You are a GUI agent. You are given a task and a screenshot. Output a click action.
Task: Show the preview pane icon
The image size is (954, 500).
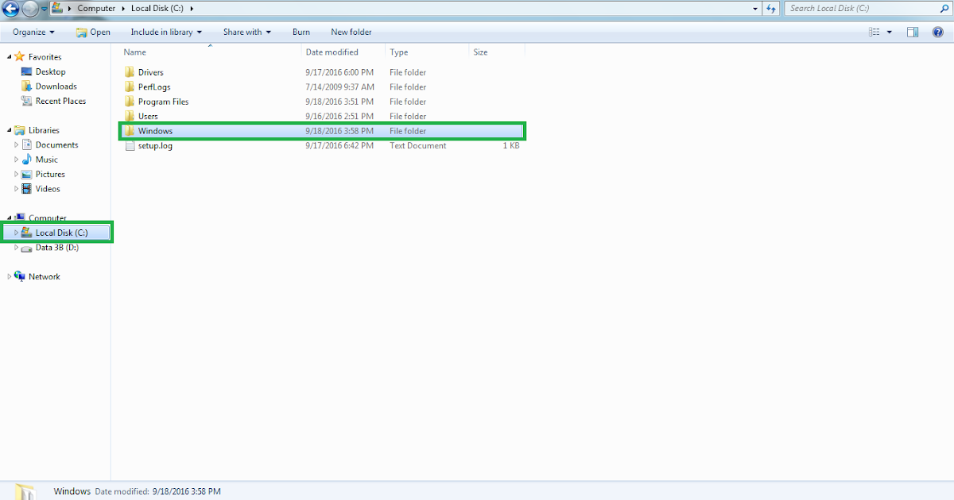coord(913,31)
